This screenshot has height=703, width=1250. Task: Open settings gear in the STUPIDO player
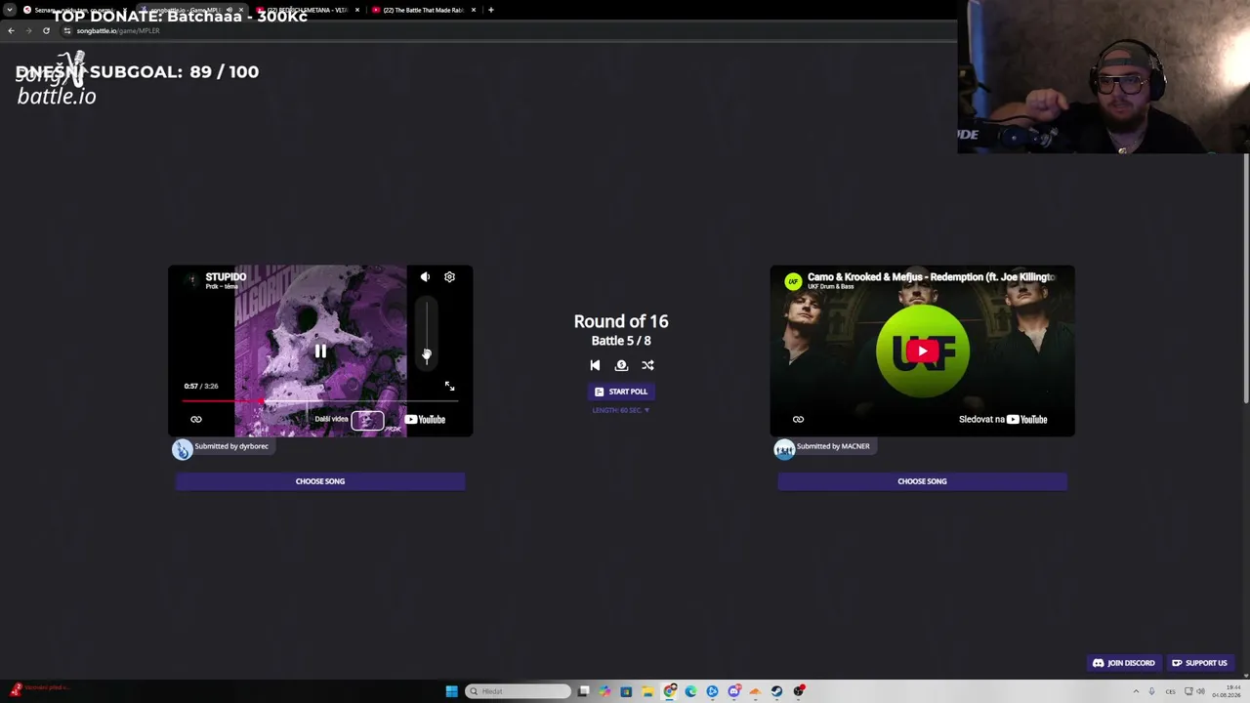pyautogui.click(x=449, y=277)
